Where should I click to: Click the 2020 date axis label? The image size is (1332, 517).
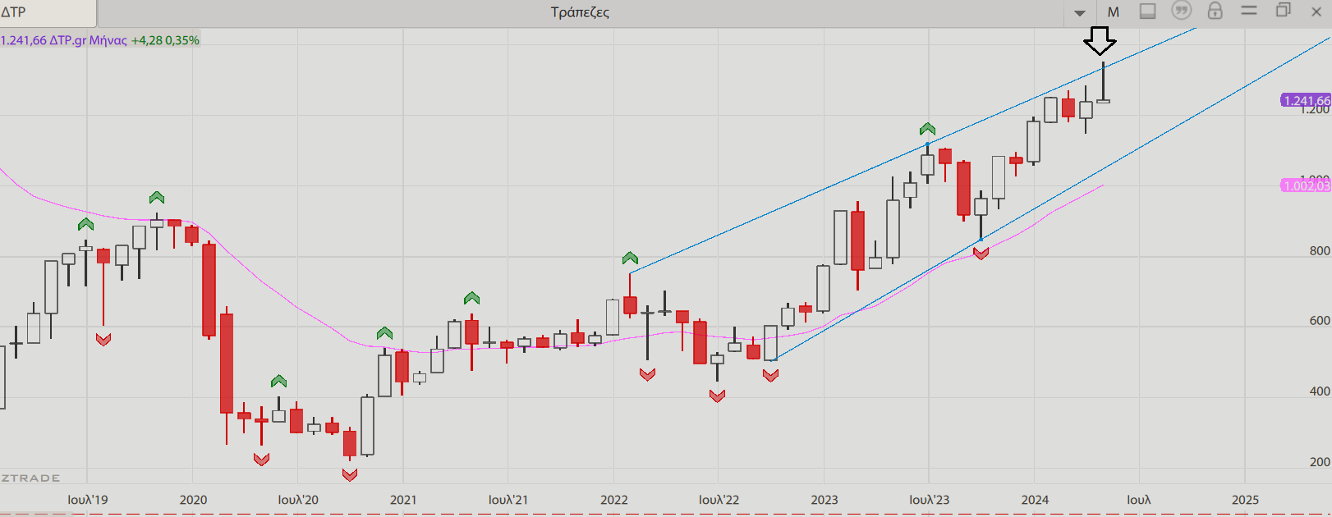click(193, 500)
